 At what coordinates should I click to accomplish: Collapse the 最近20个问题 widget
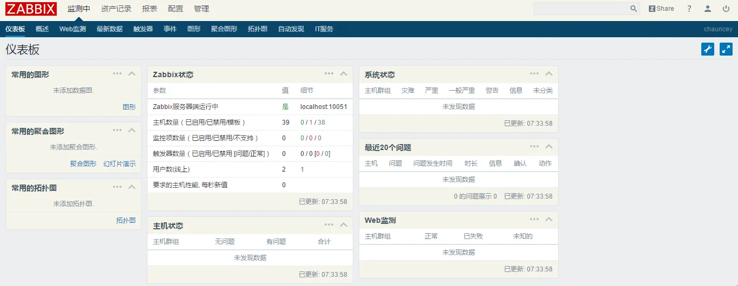549,147
